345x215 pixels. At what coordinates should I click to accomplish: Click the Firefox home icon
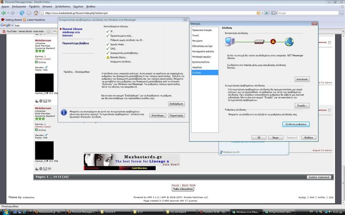click(36, 13)
